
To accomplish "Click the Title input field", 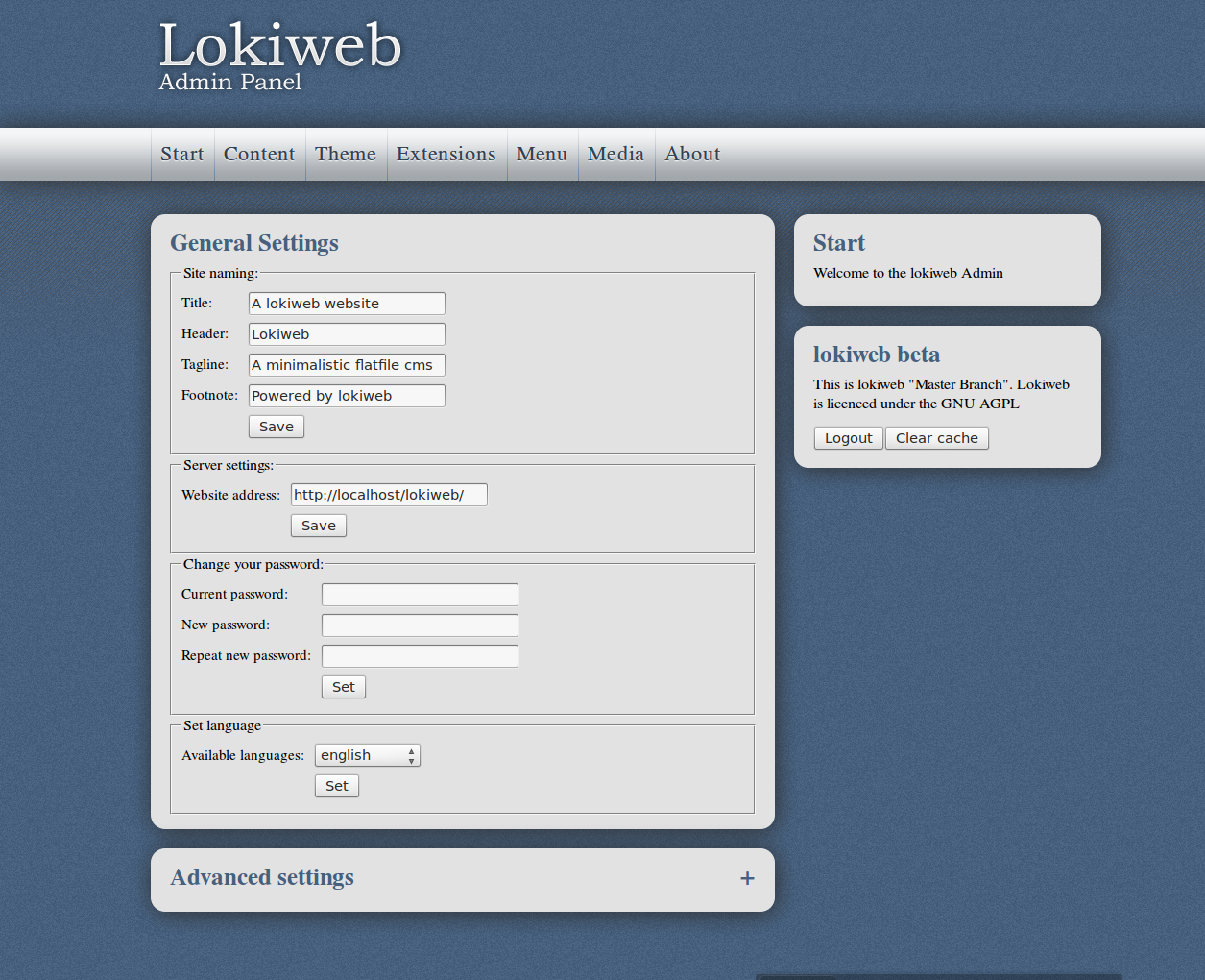I will pyautogui.click(x=346, y=303).
